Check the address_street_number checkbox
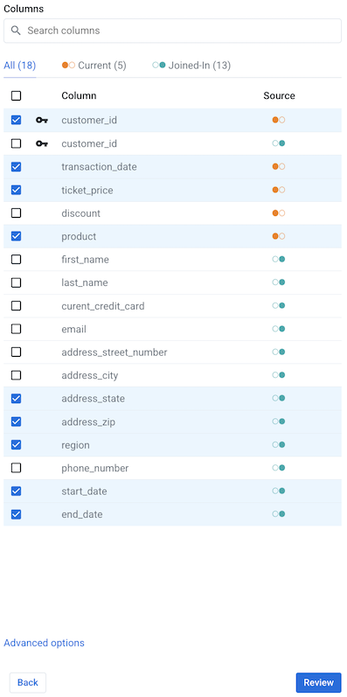This screenshot has width=347, height=697. (x=16, y=352)
